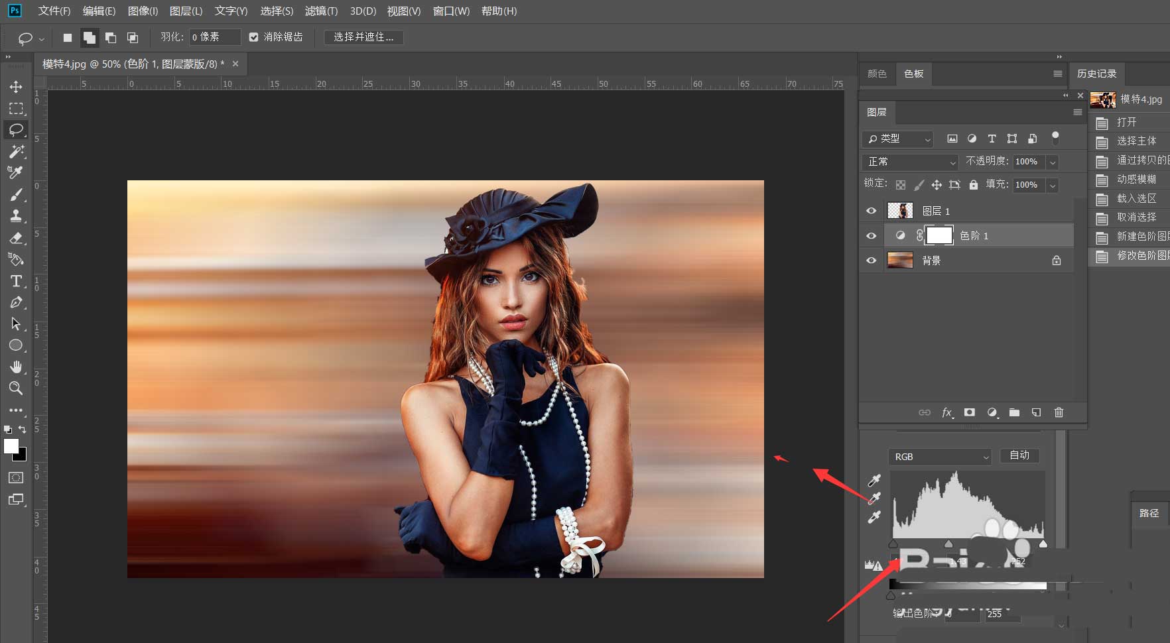This screenshot has height=643, width=1170.
Task: Switch to the 路径 tab
Action: point(1149,513)
